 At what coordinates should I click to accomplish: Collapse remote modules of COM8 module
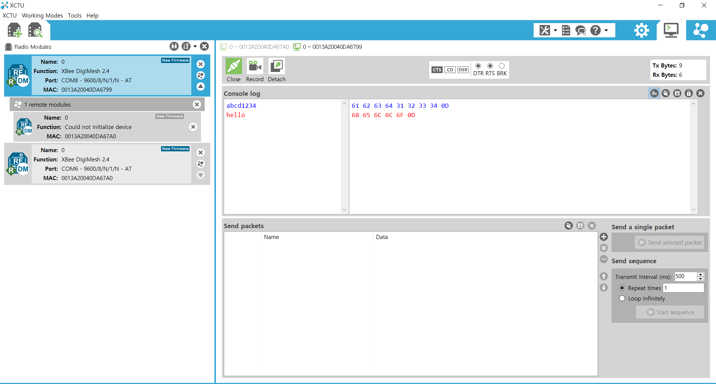tap(201, 86)
